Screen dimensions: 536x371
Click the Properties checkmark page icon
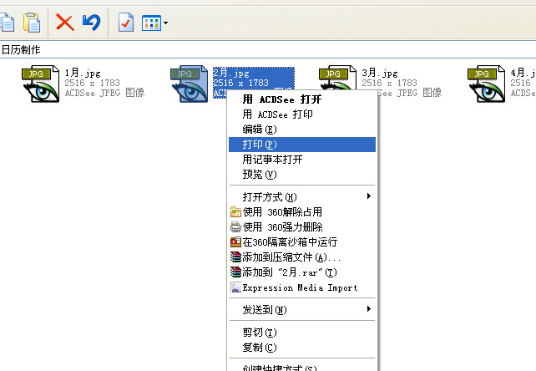(x=126, y=23)
